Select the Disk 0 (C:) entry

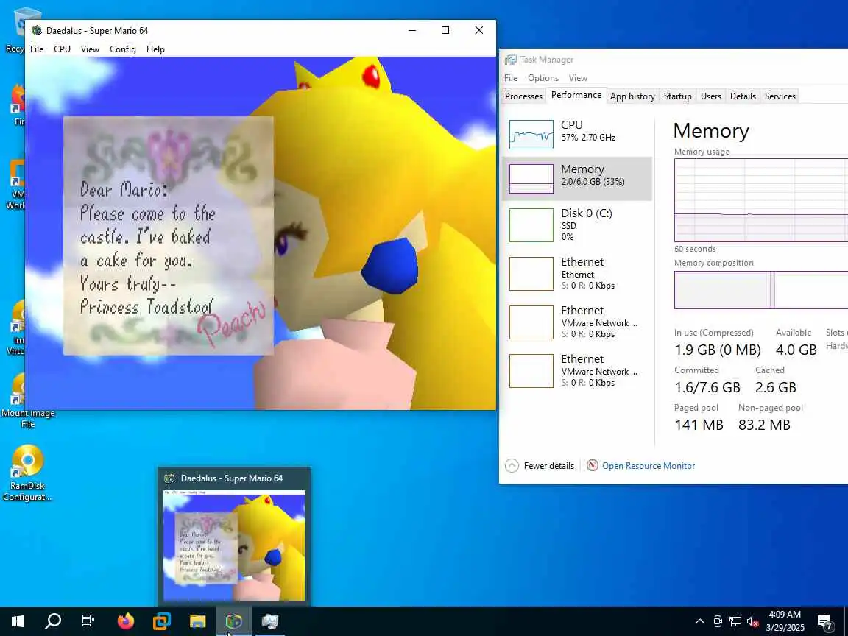(x=576, y=225)
